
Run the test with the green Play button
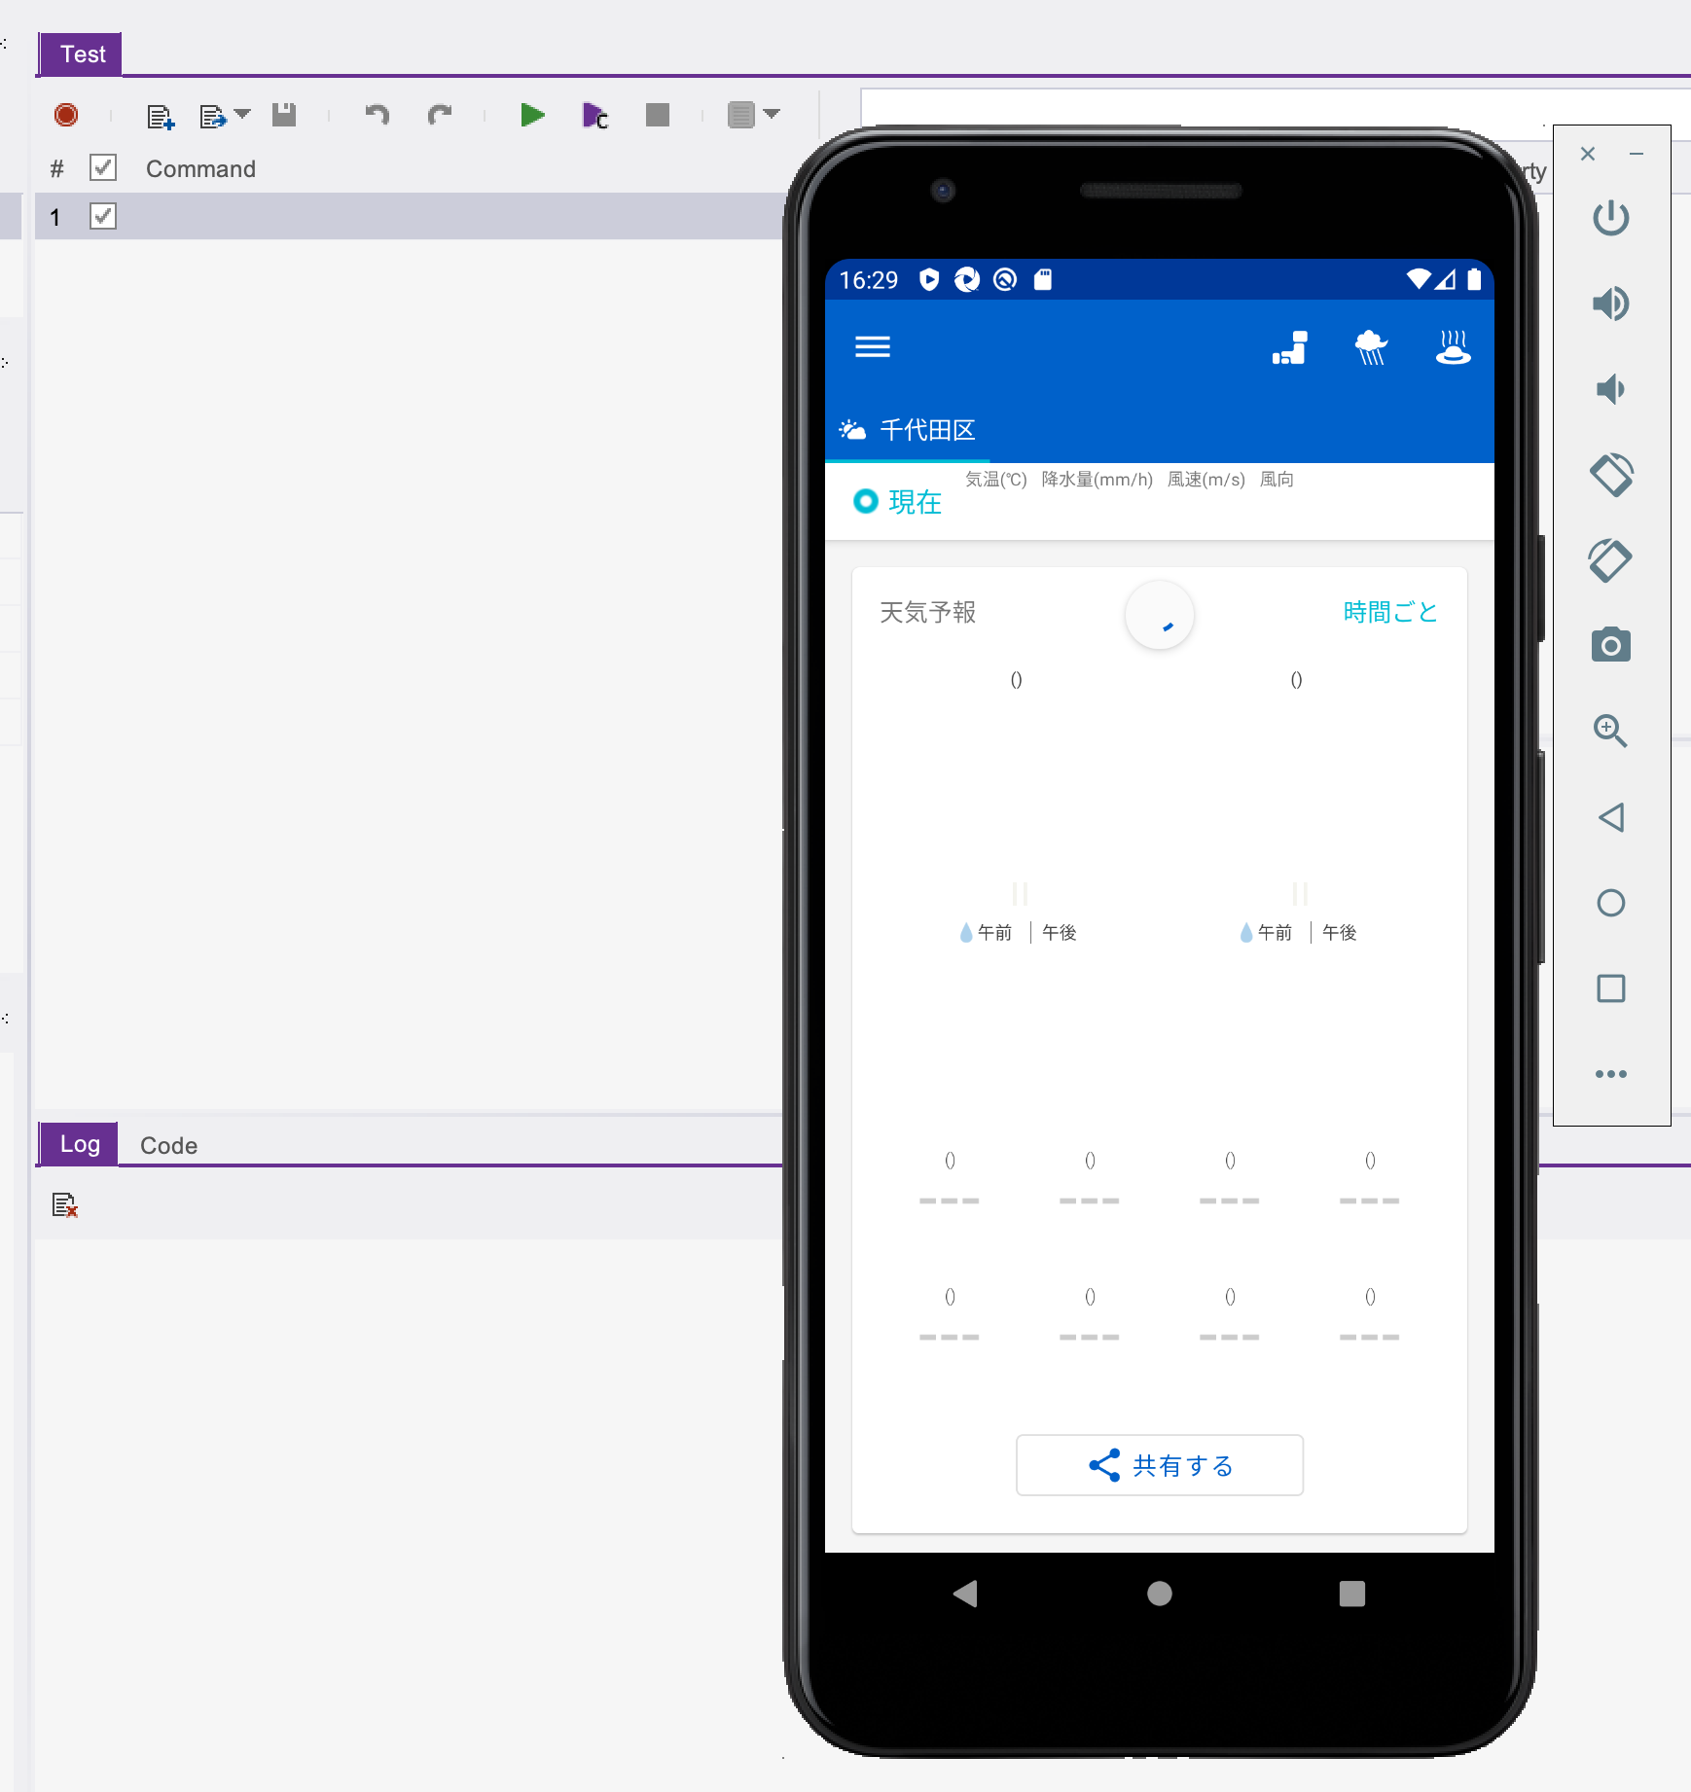pyautogui.click(x=532, y=115)
